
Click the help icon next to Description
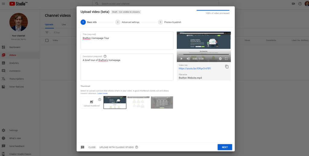click(105, 56)
